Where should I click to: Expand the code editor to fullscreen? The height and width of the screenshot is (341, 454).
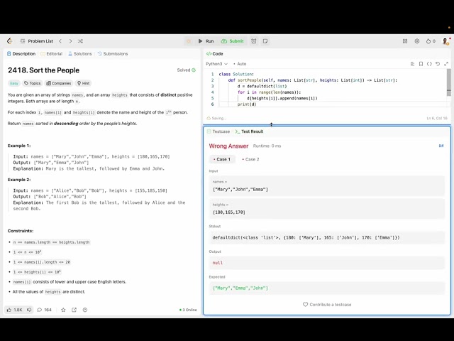pyautogui.click(x=446, y=64)
